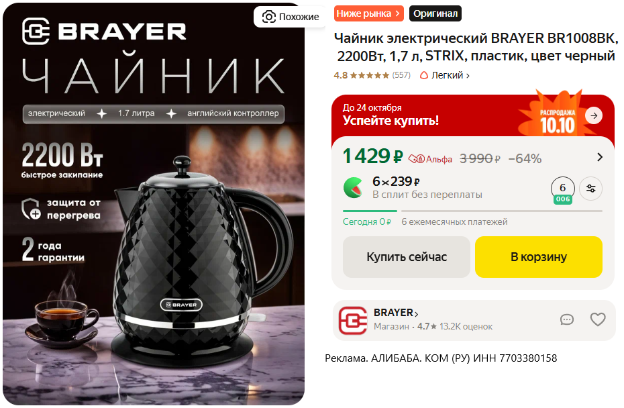Click Купить сейчас button
Viewport: 624px width, 408px height.
[407, 257]
